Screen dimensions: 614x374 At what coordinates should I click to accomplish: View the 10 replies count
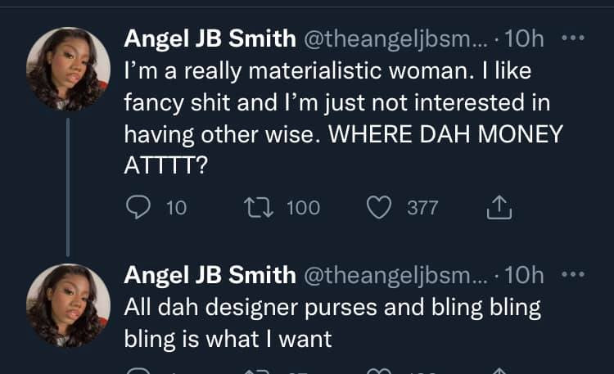click(x=176, y=208)
